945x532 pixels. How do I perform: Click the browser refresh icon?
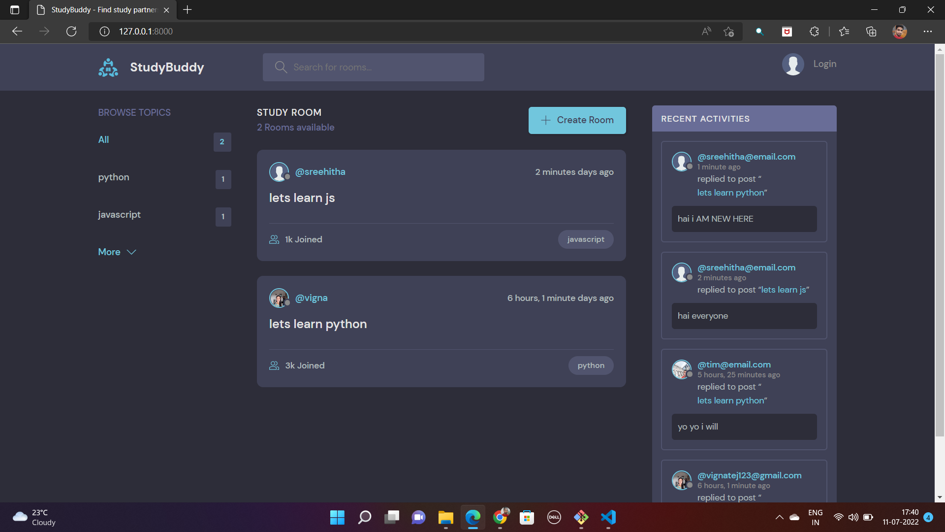pos(71,32)
